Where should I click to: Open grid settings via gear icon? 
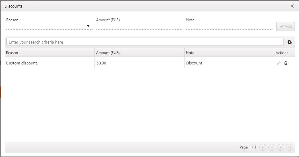coord(289,42)
